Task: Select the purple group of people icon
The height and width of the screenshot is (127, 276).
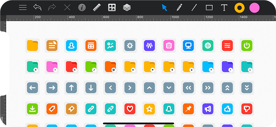Action: 150,46
